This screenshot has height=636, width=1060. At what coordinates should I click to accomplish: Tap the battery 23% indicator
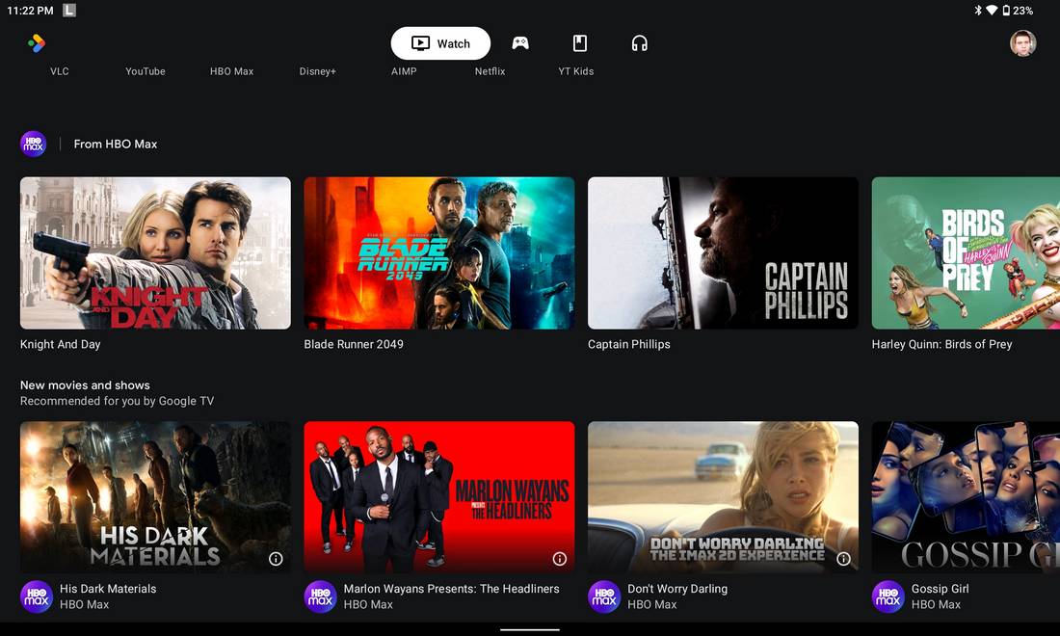1018,11
